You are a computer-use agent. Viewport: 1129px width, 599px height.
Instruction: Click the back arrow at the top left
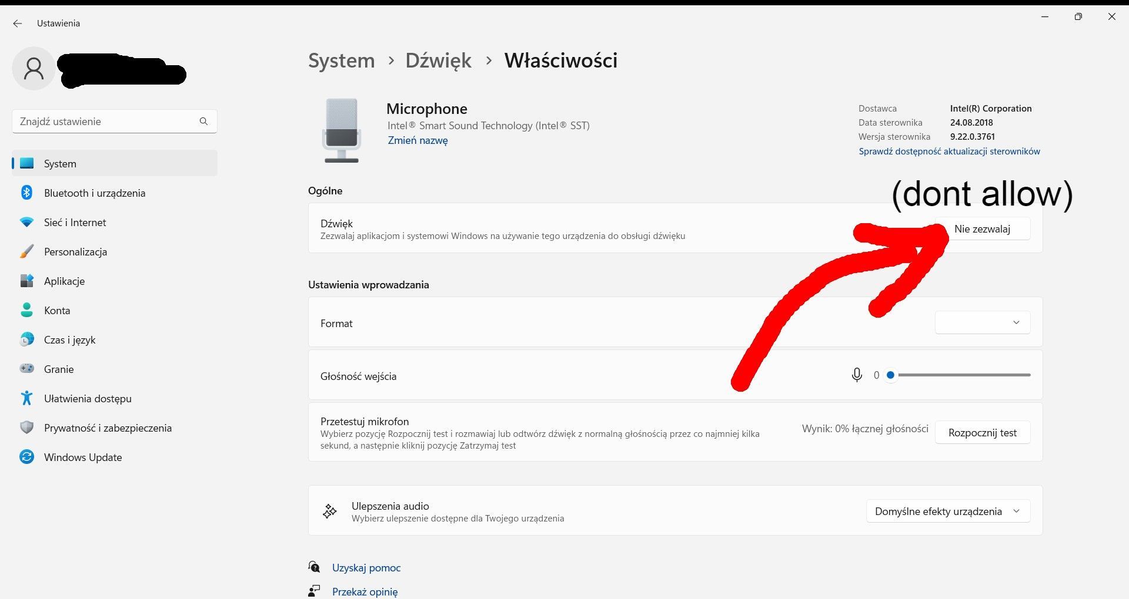(x=17, y=23)
